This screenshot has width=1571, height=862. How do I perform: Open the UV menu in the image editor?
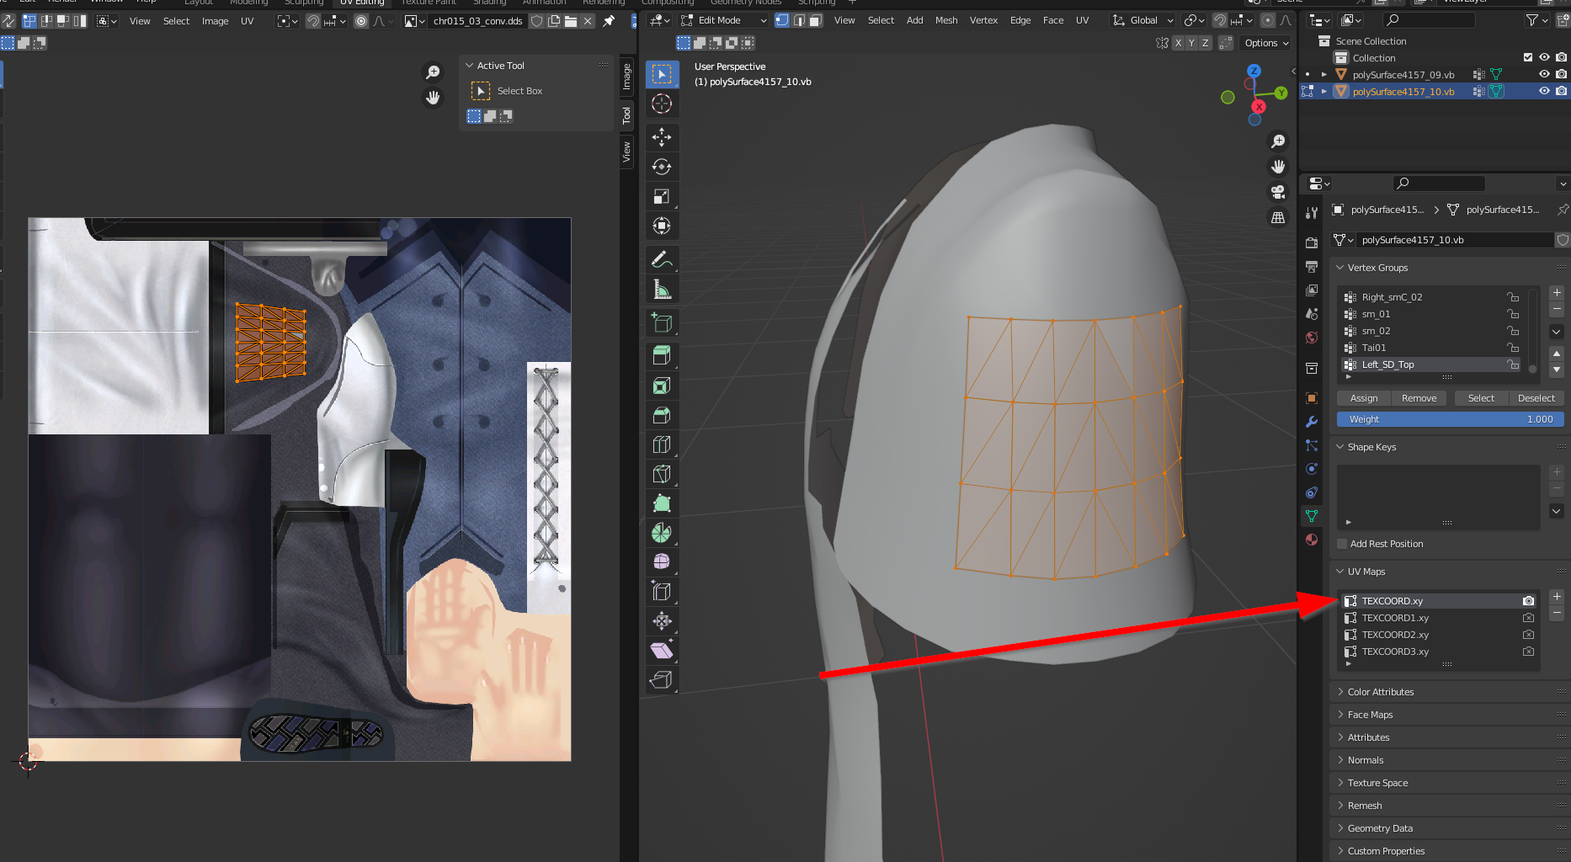click(x=247, y=21)
